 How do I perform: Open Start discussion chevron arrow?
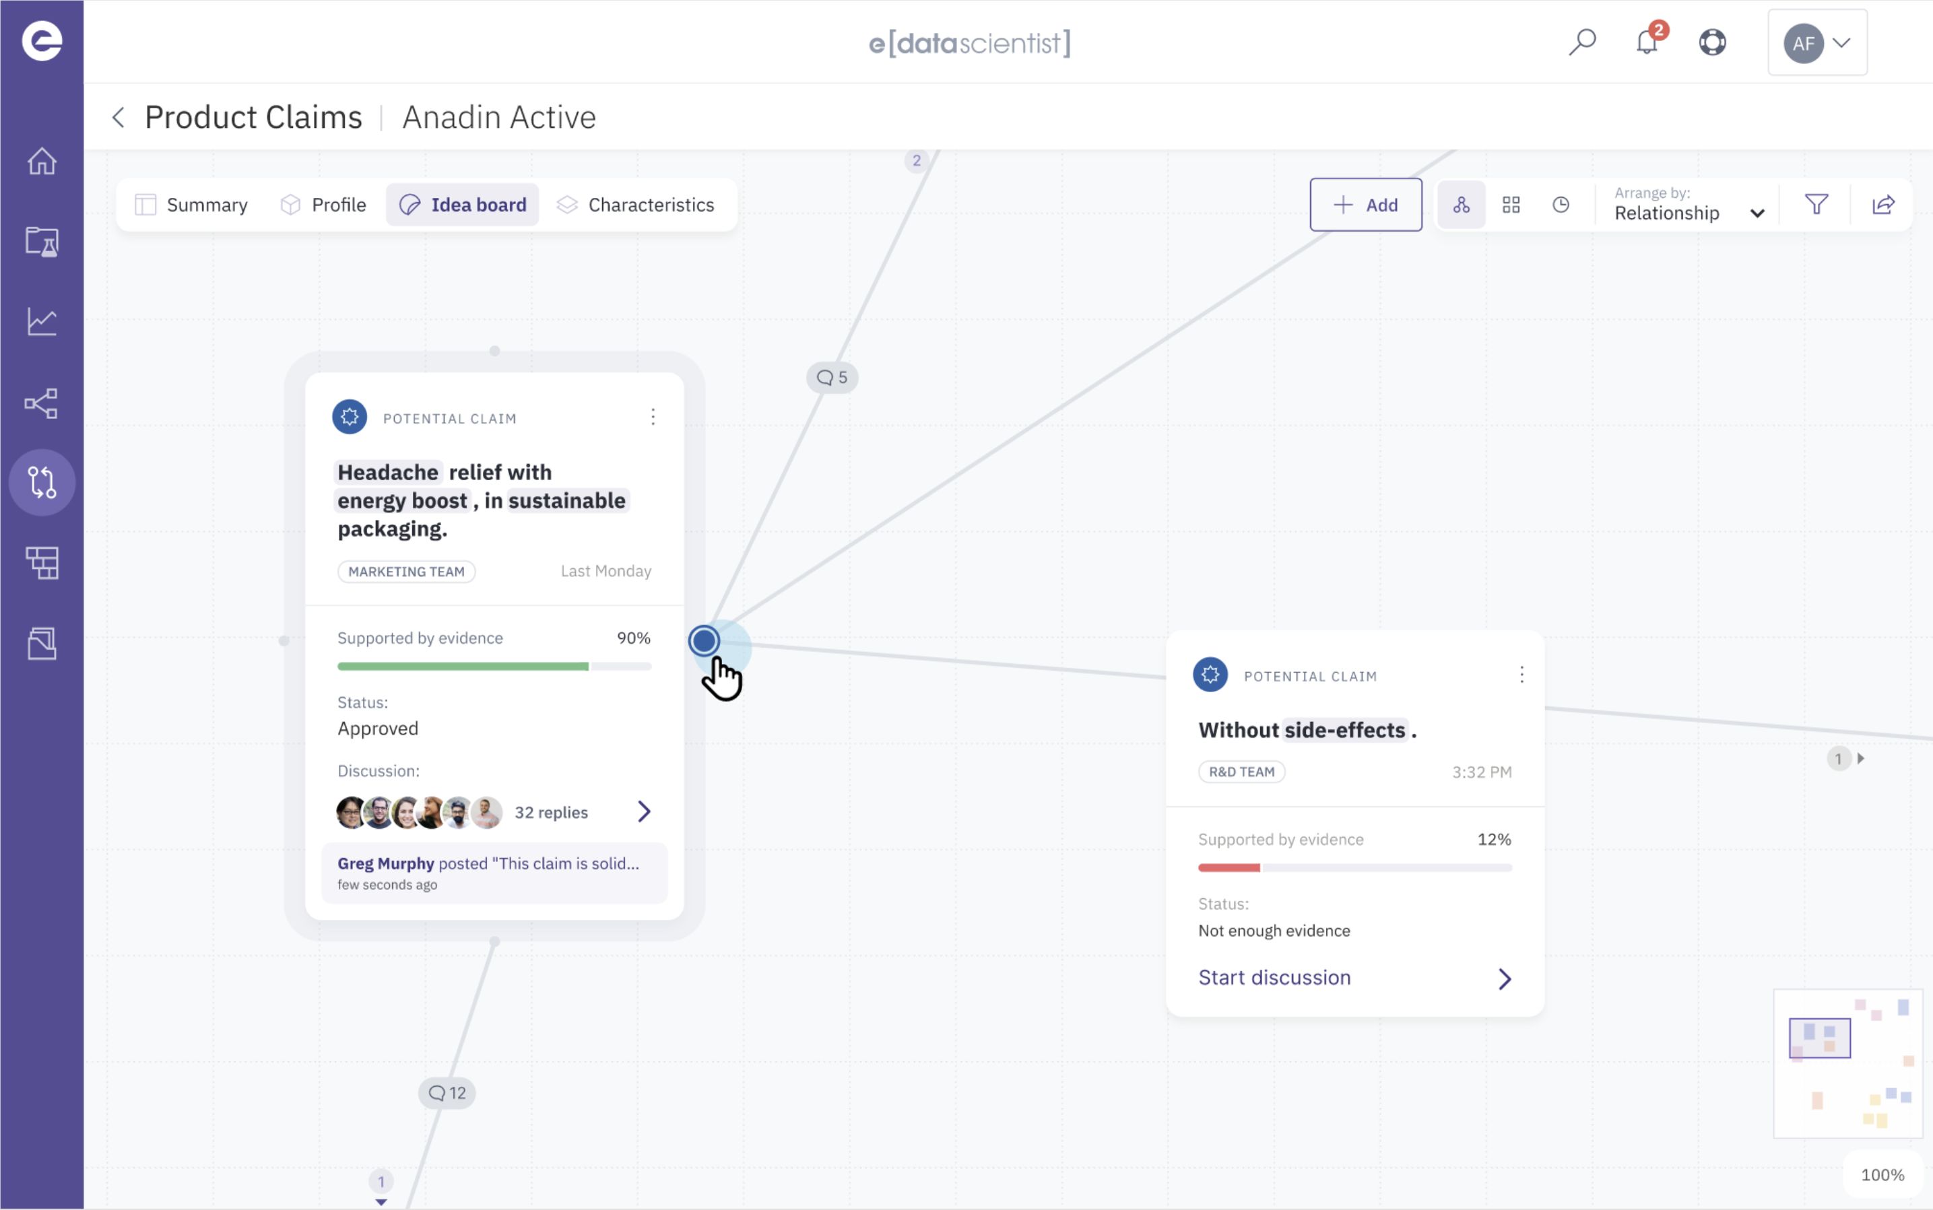pyautogui.click(x=1505, y=979)
